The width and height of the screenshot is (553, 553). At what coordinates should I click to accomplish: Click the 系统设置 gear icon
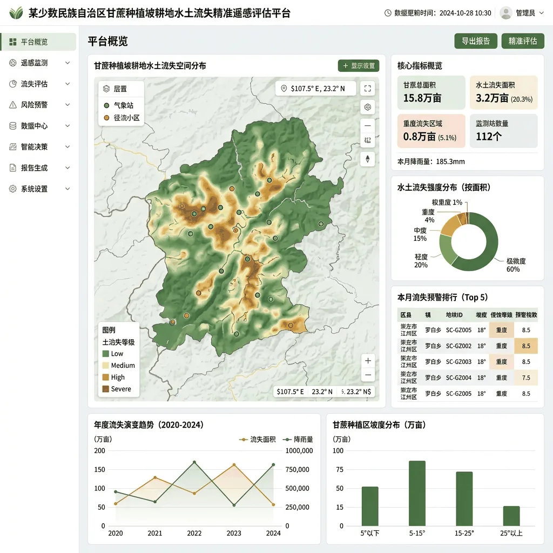tap(13, 188)
